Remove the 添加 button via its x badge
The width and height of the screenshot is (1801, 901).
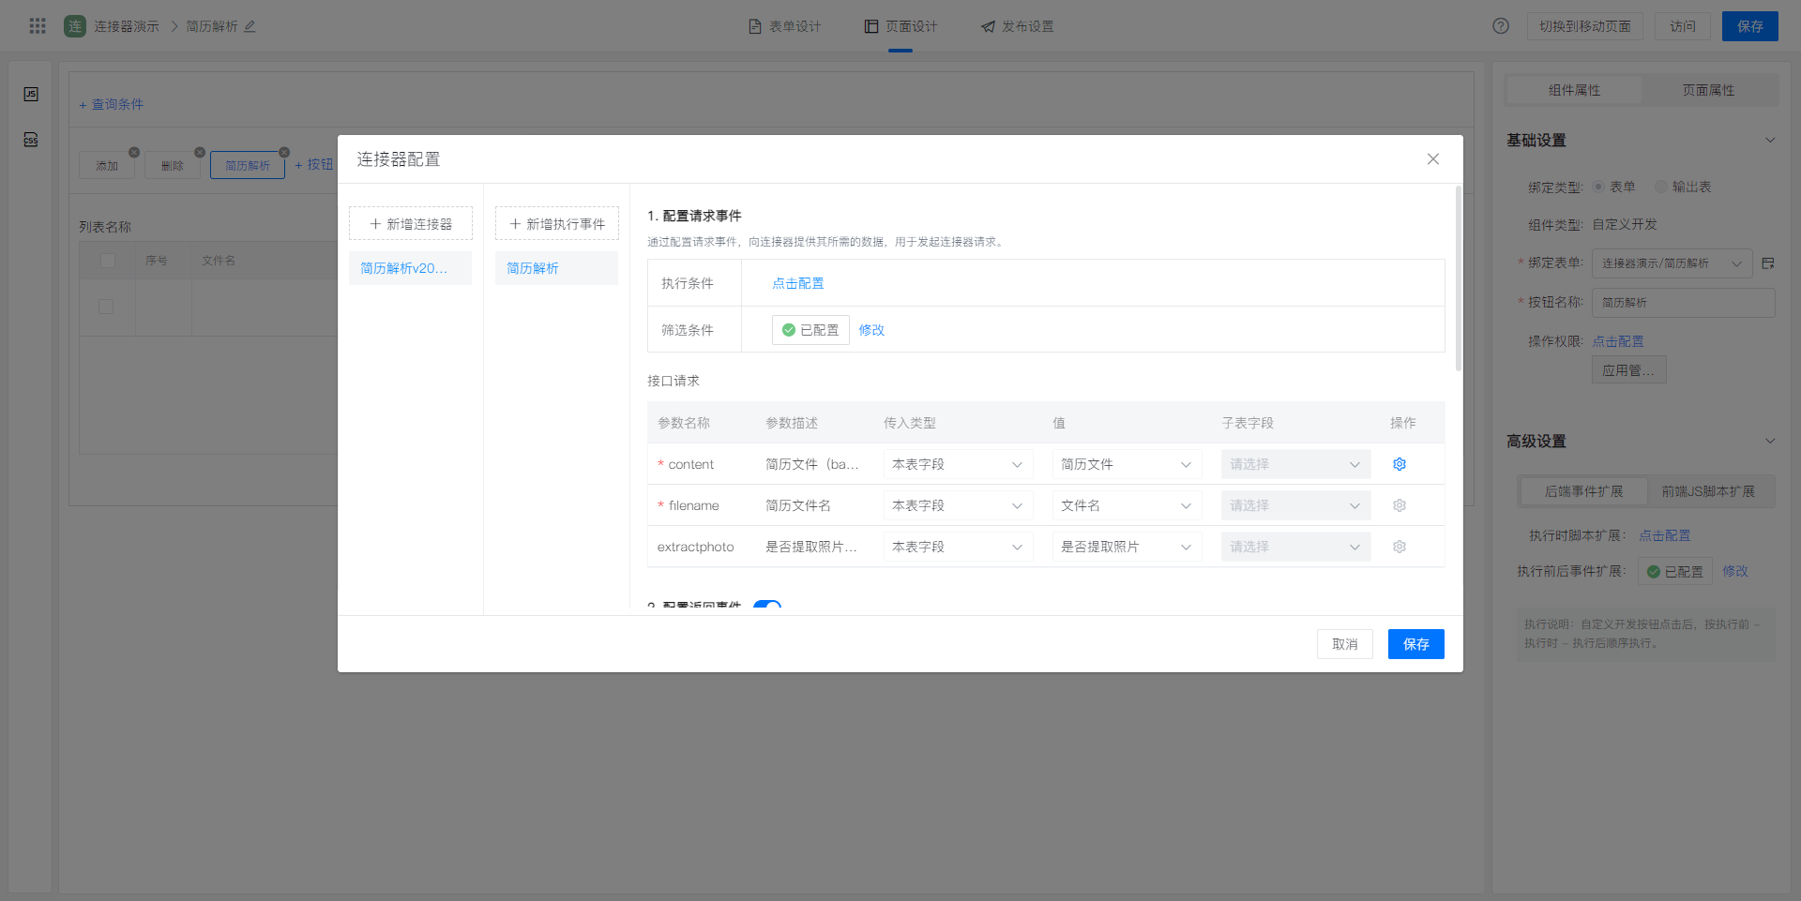[134, 152]
